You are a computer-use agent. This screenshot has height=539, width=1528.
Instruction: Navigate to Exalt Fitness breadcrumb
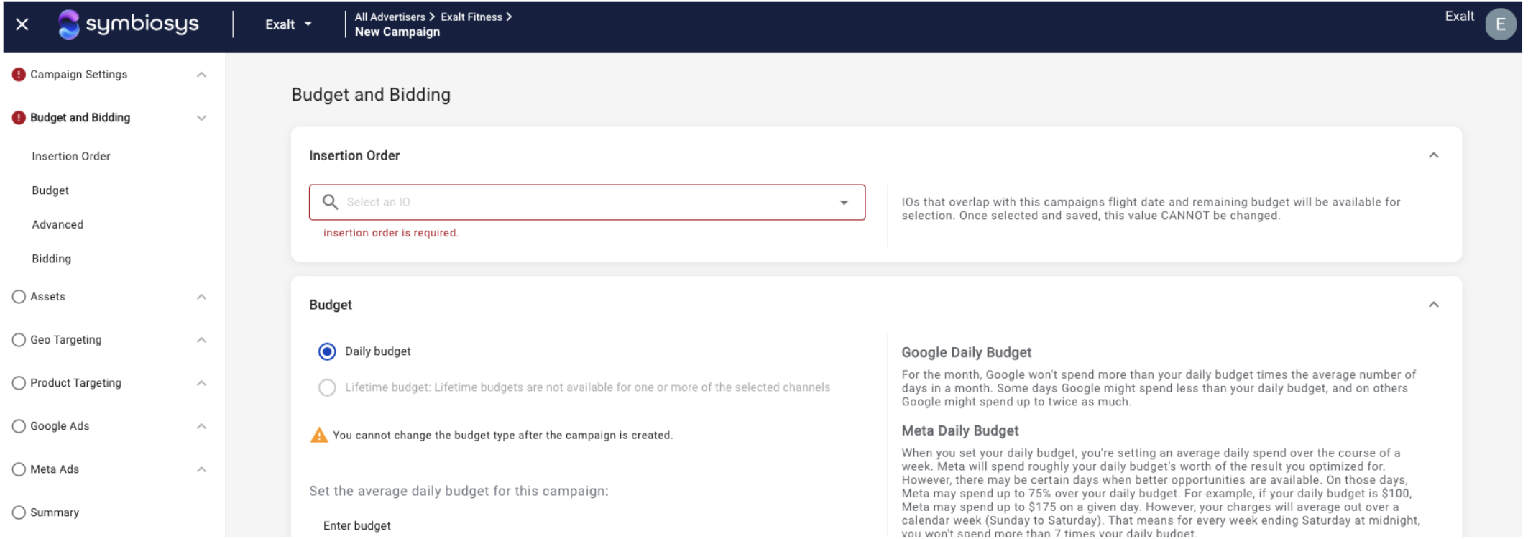point(471,17)
